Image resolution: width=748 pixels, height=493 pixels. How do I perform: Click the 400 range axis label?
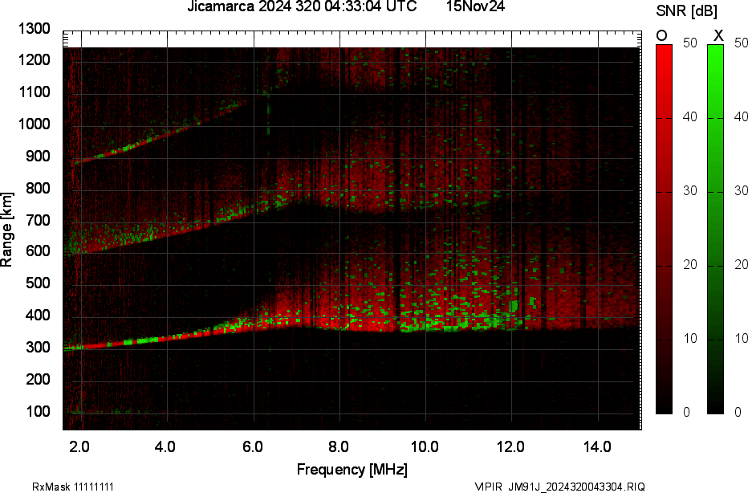(38, 315)
